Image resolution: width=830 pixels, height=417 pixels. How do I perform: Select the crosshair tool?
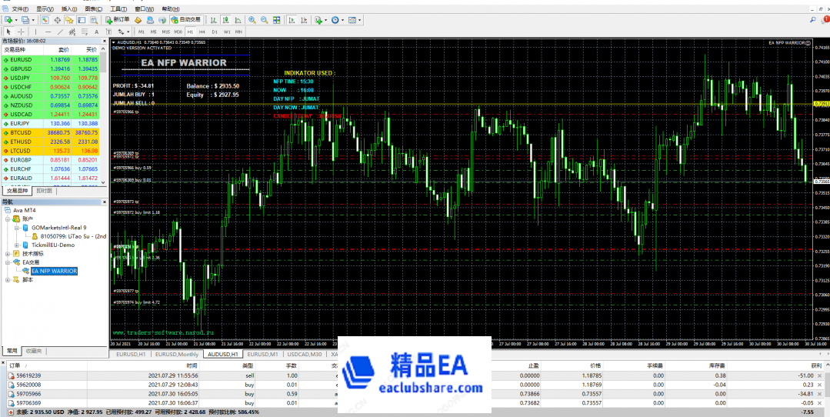pyautogui.click(x=19, y=32)
